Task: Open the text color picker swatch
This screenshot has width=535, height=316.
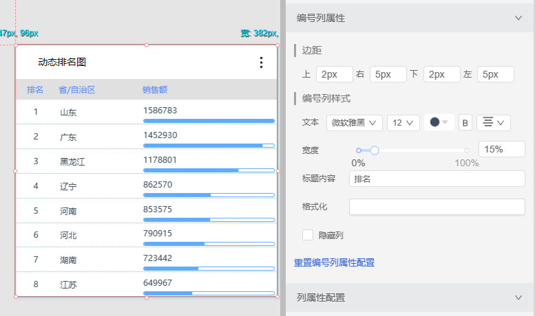Action: pos(439,122)
